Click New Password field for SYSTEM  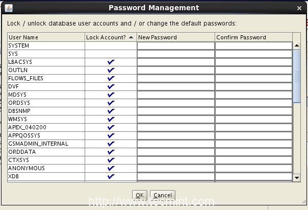click(x=175, y=45)
